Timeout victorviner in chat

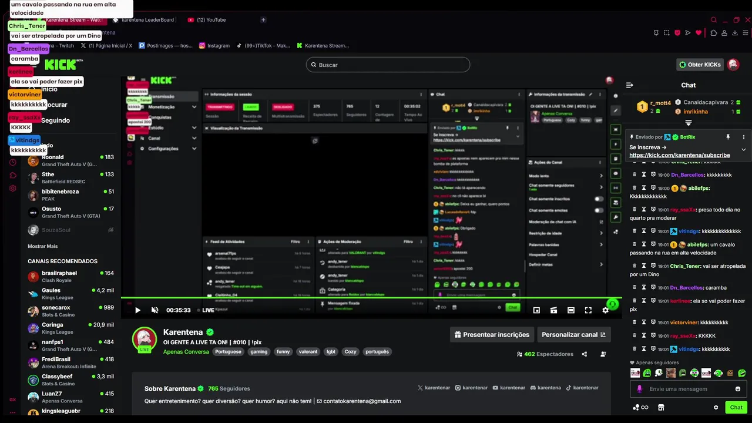[x=644, y=322]
